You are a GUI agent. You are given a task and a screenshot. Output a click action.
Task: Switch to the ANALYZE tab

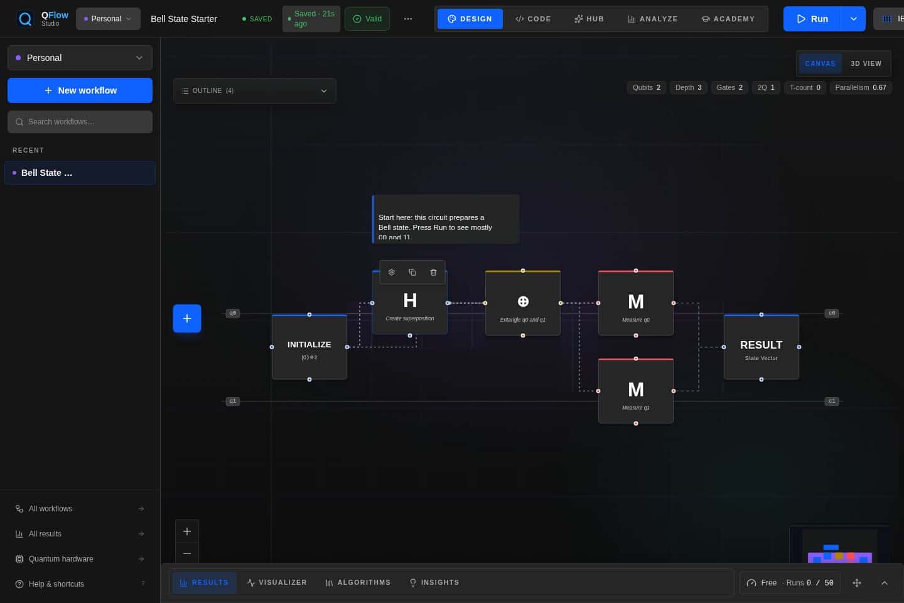(653, 19)
